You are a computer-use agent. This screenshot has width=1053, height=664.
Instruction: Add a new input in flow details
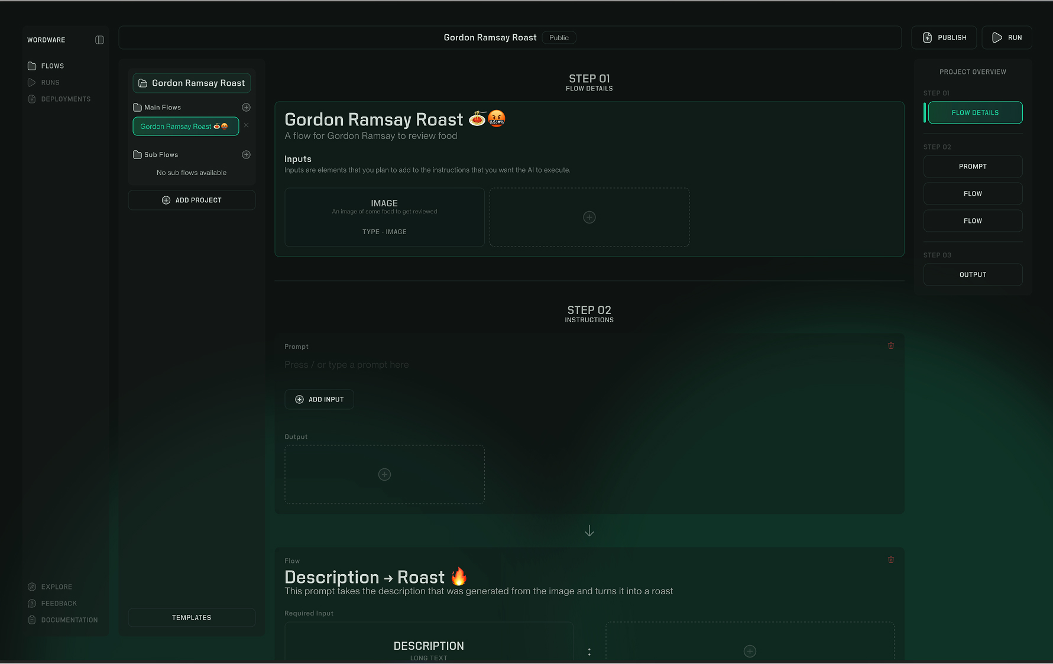point(589,217)
